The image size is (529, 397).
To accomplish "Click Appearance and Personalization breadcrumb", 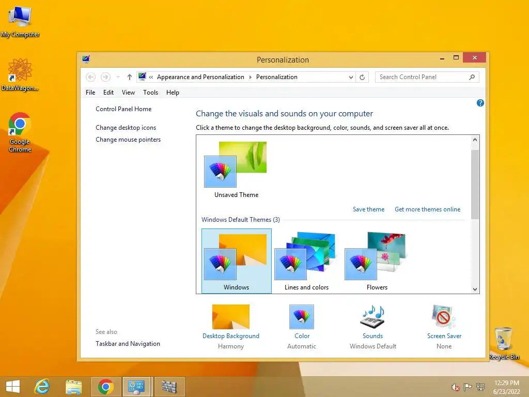I will point(200,77).
